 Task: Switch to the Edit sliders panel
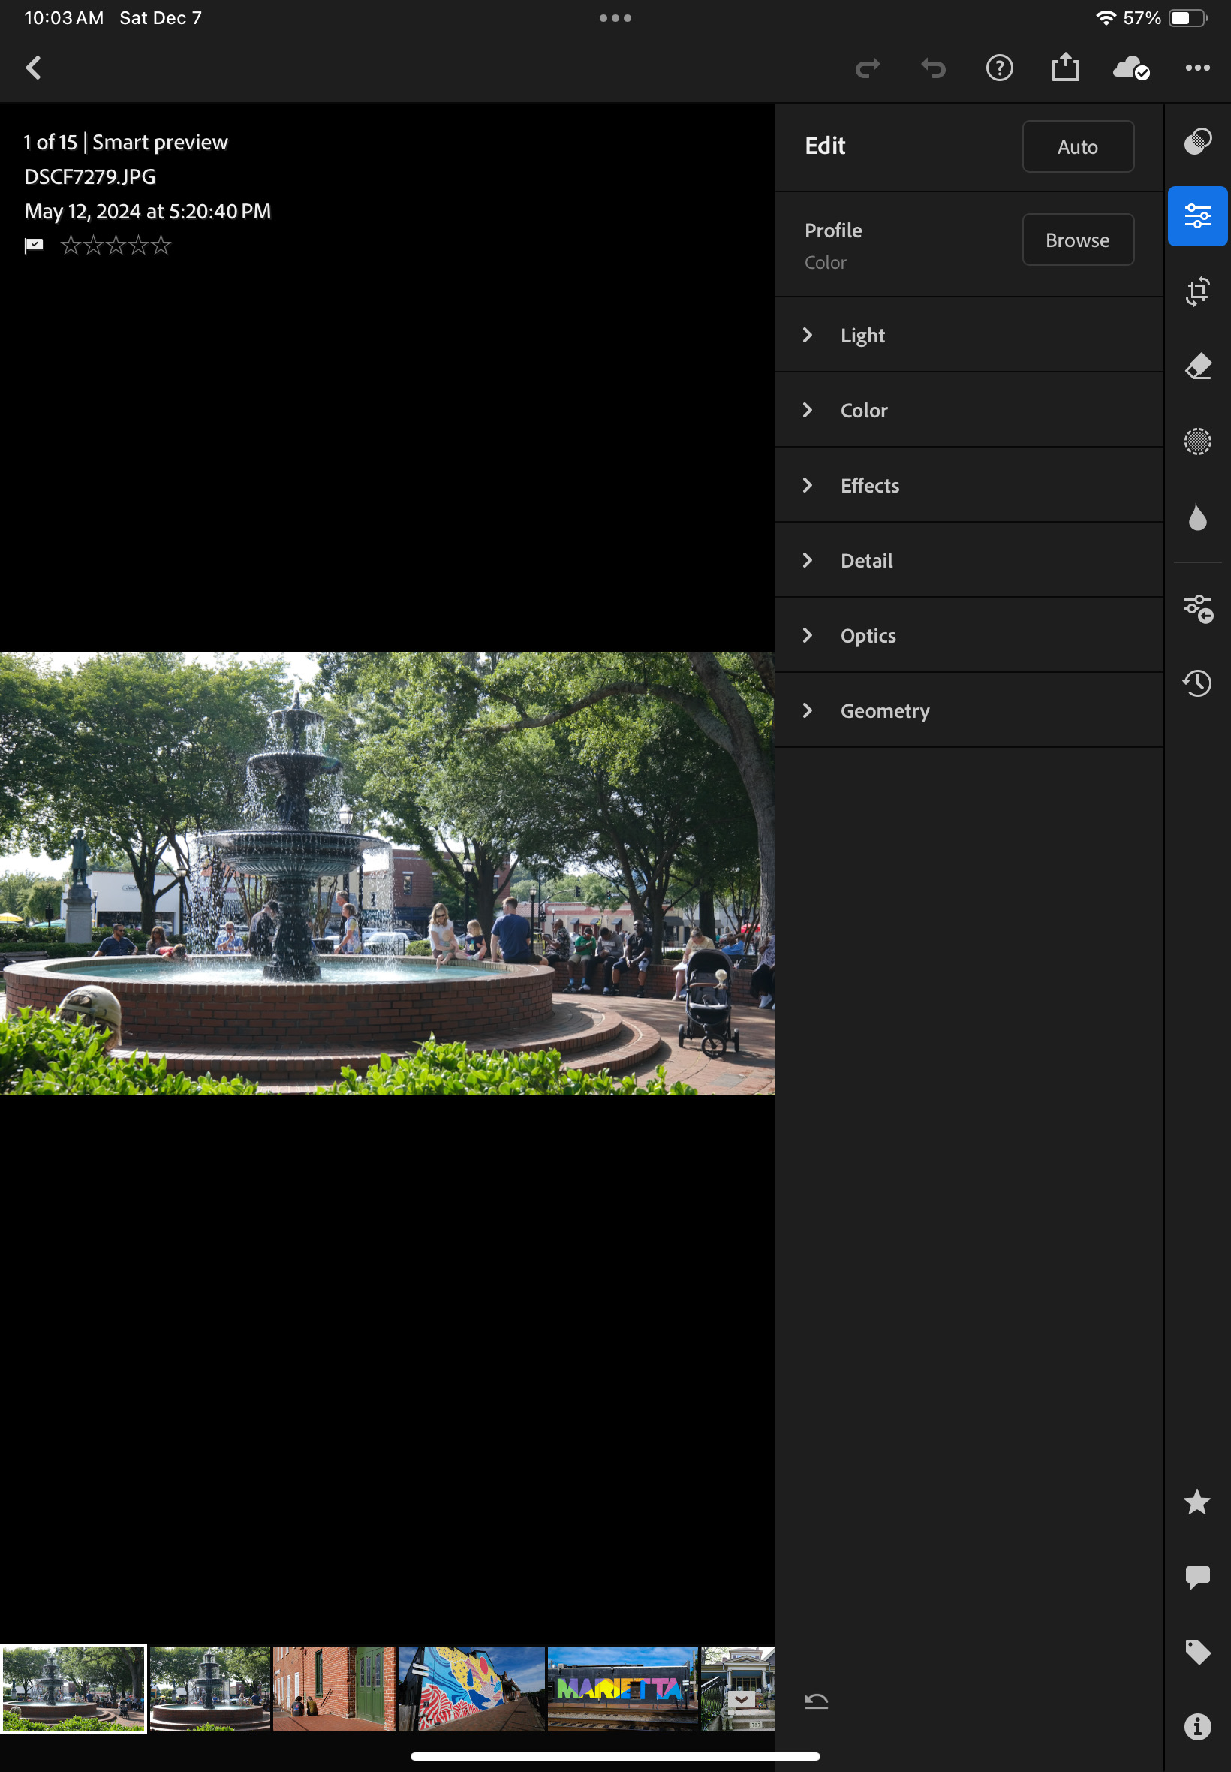coord(1196,216)
